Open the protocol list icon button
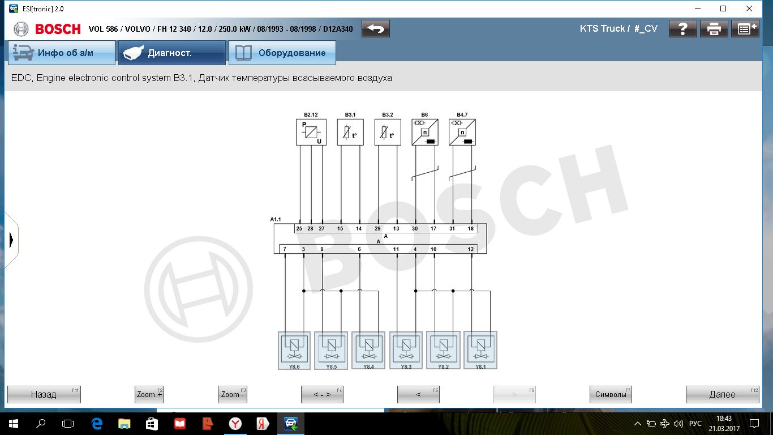Viewport: 773px width, 435px height. pos(745,28)
